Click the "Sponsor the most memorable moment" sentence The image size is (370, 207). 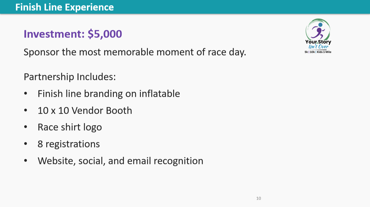coord(135,52)
